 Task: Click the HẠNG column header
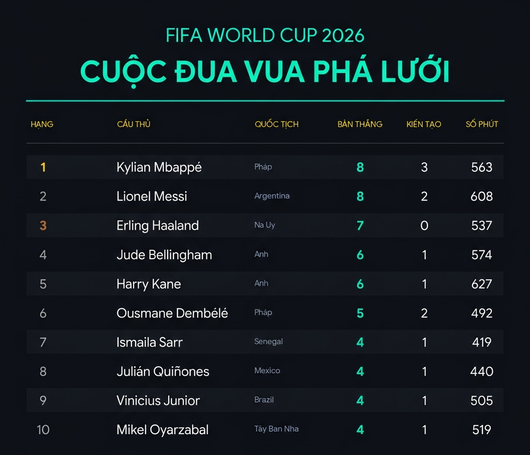42,124
